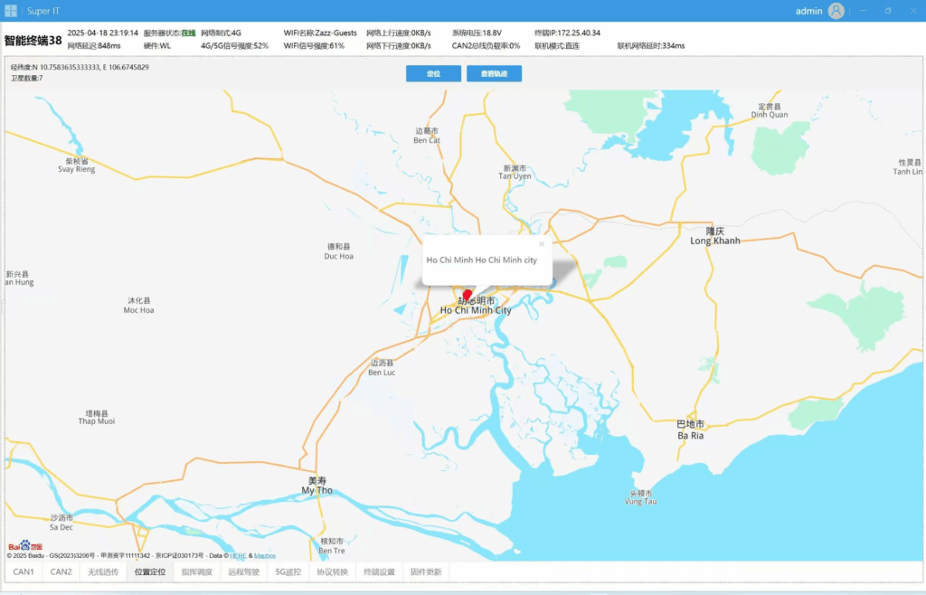Open the 固件更新 tab
The image size is (926, 595).
point(426,572)
